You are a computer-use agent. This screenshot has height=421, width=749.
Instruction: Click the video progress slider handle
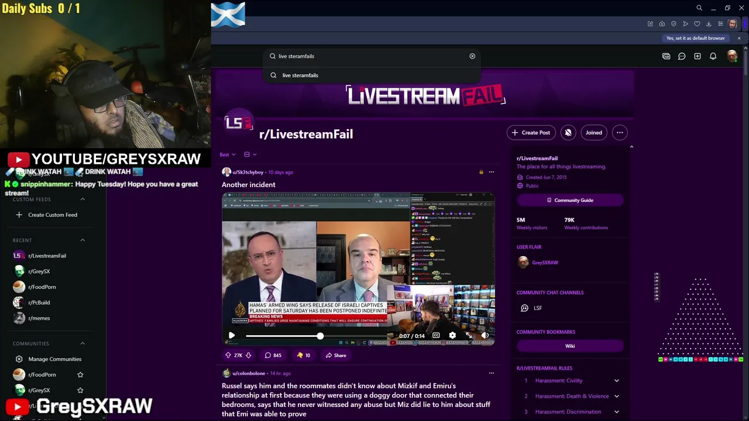click(320, 336)
